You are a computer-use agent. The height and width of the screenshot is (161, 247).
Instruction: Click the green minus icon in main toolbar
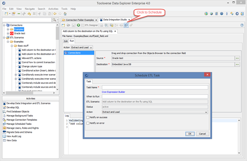point(19,14)
